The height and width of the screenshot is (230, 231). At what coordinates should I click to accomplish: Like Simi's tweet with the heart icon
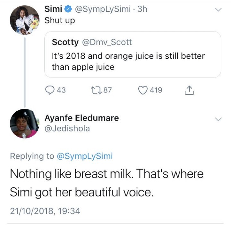[142, 90]
